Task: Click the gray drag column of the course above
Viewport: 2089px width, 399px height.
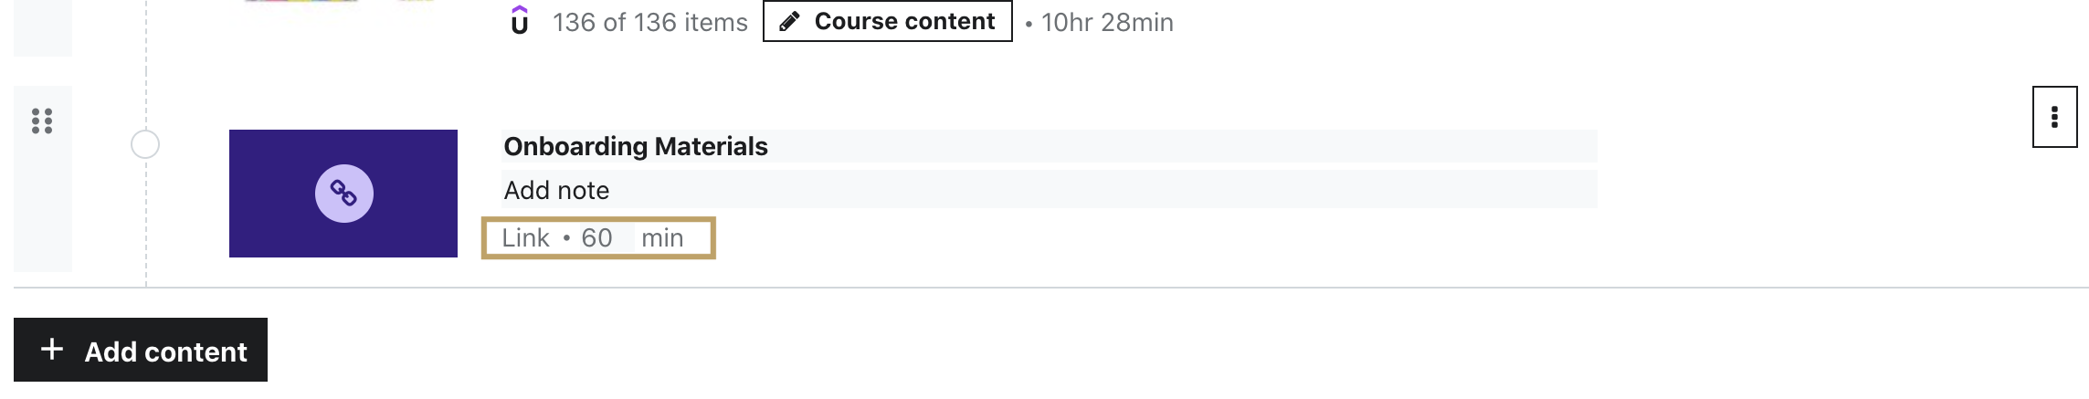Action: (x=42, y=27)
